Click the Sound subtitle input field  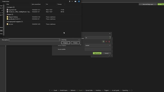(x=98, y=49)
